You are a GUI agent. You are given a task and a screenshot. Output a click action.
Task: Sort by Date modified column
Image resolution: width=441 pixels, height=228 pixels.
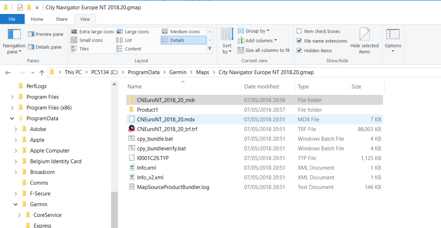tap(269, 86)
